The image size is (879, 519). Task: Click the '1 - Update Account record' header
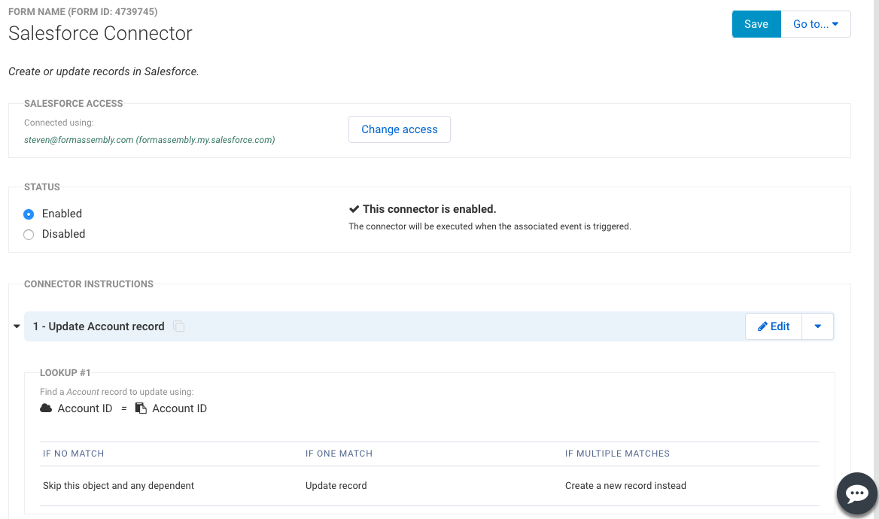[99, 326]
